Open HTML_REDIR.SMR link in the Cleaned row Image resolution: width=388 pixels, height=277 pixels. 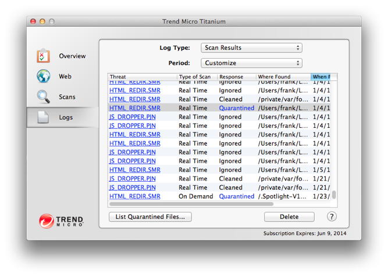pyautogui.click(x=135, y=99)
